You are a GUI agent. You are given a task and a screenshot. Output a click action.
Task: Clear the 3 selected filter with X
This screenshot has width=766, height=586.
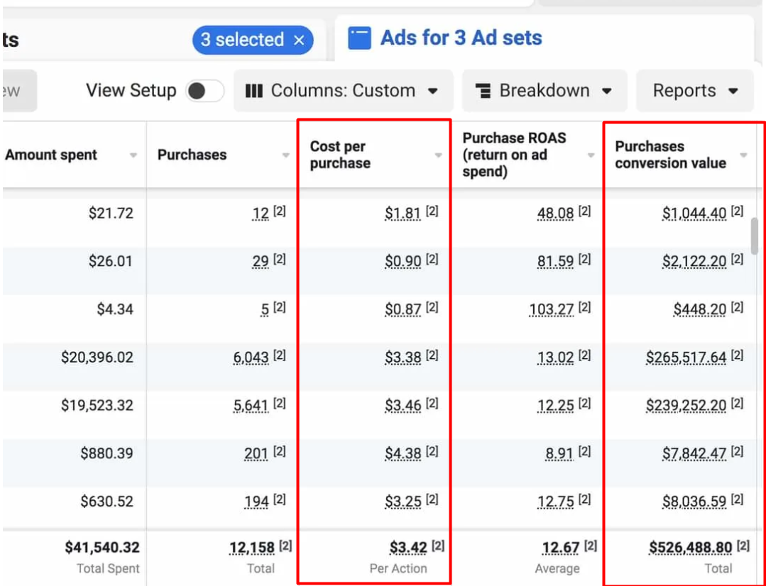point(299,40)
